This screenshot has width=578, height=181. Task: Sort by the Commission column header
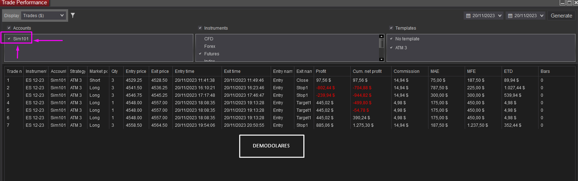tap(410, 71)
